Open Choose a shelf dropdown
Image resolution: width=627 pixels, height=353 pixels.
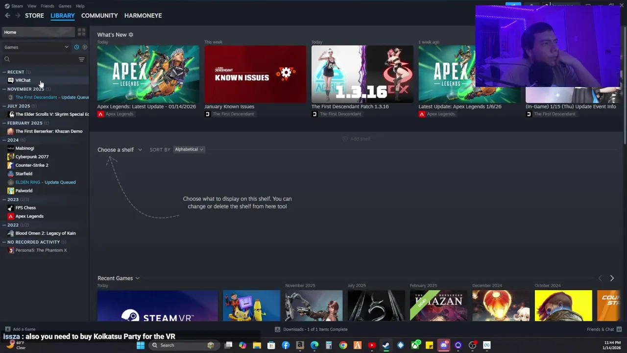[120, 150]
